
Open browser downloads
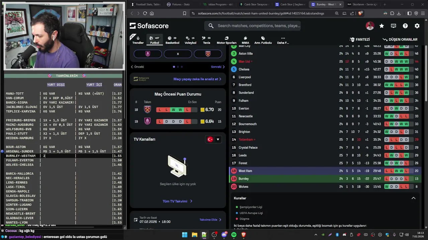click(x=399, y=13)
